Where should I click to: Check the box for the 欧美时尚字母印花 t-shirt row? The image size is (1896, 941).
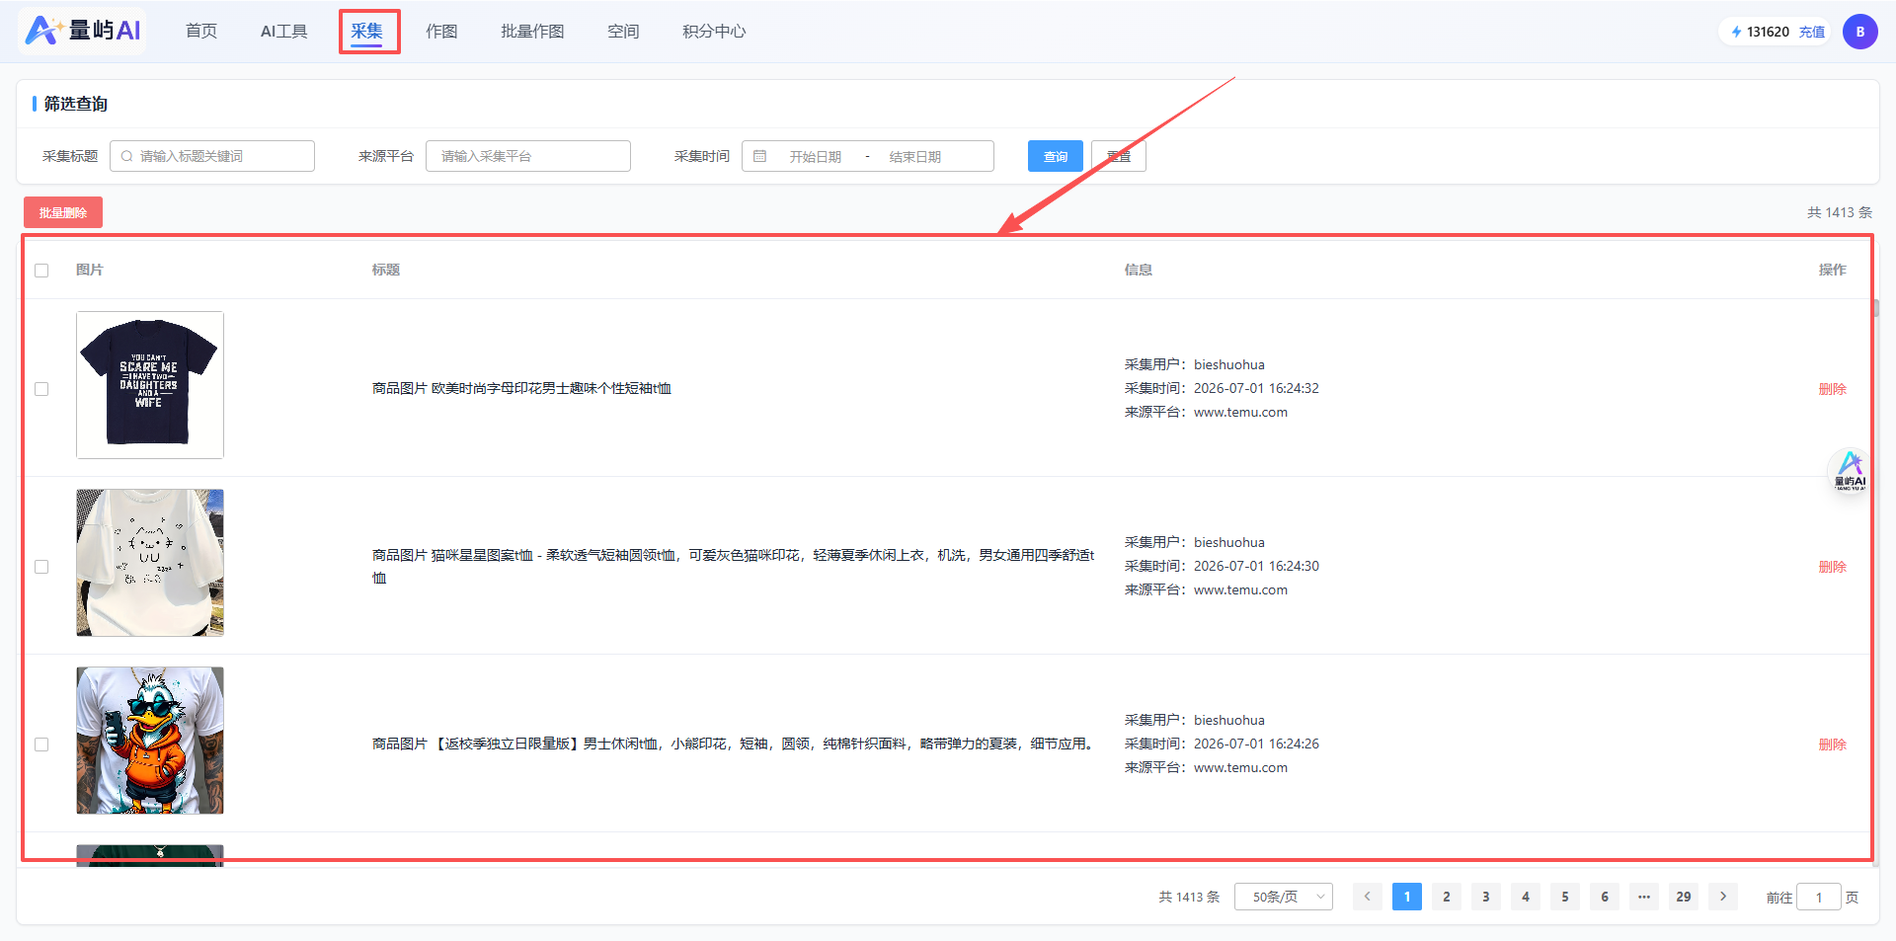click(x=41, y=389)
